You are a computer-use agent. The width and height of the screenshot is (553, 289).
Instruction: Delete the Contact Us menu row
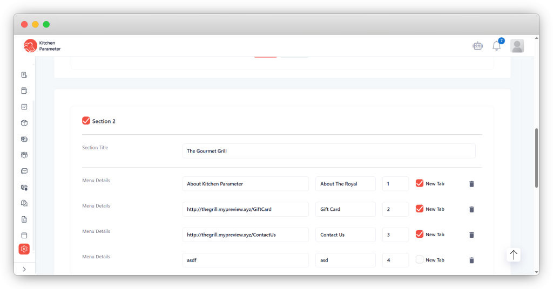[x=471, y=235]
